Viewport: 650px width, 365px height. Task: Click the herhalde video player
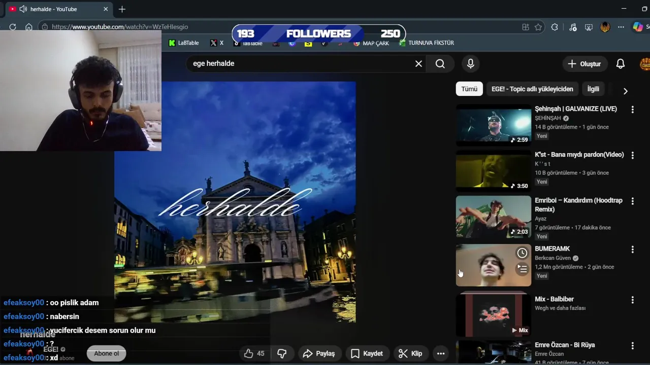[x=235, y=202]
